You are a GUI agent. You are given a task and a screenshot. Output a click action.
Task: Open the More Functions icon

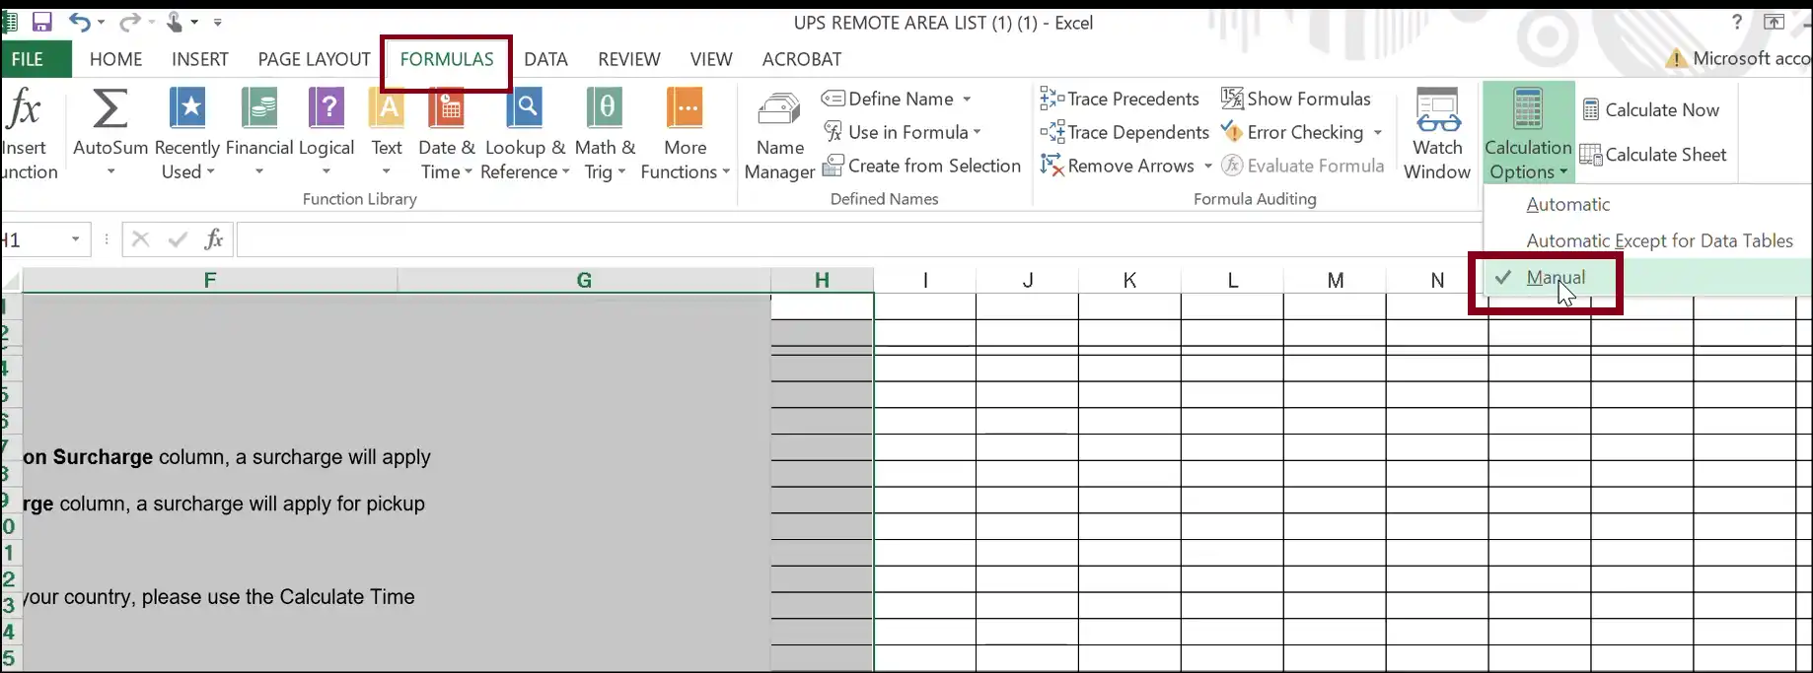[685, 108]
